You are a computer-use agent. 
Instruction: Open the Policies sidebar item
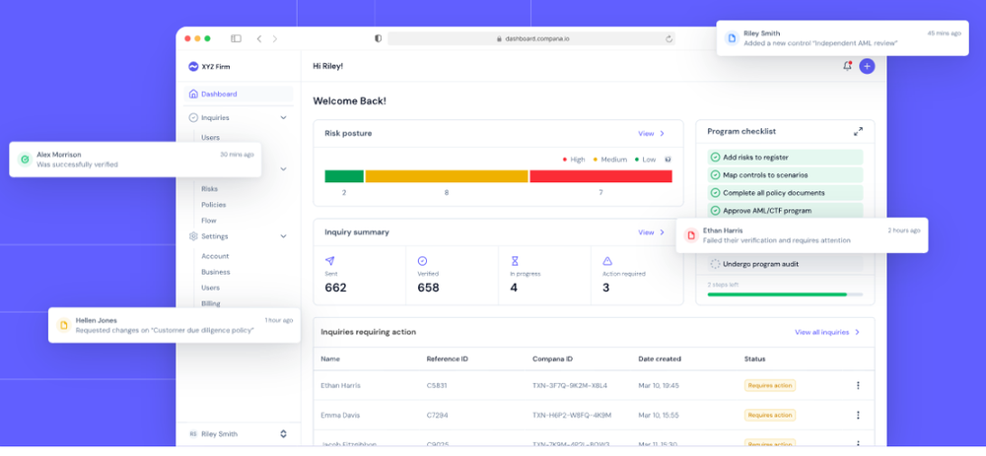214,205
